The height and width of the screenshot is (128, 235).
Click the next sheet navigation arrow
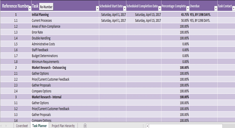point(6,126)
